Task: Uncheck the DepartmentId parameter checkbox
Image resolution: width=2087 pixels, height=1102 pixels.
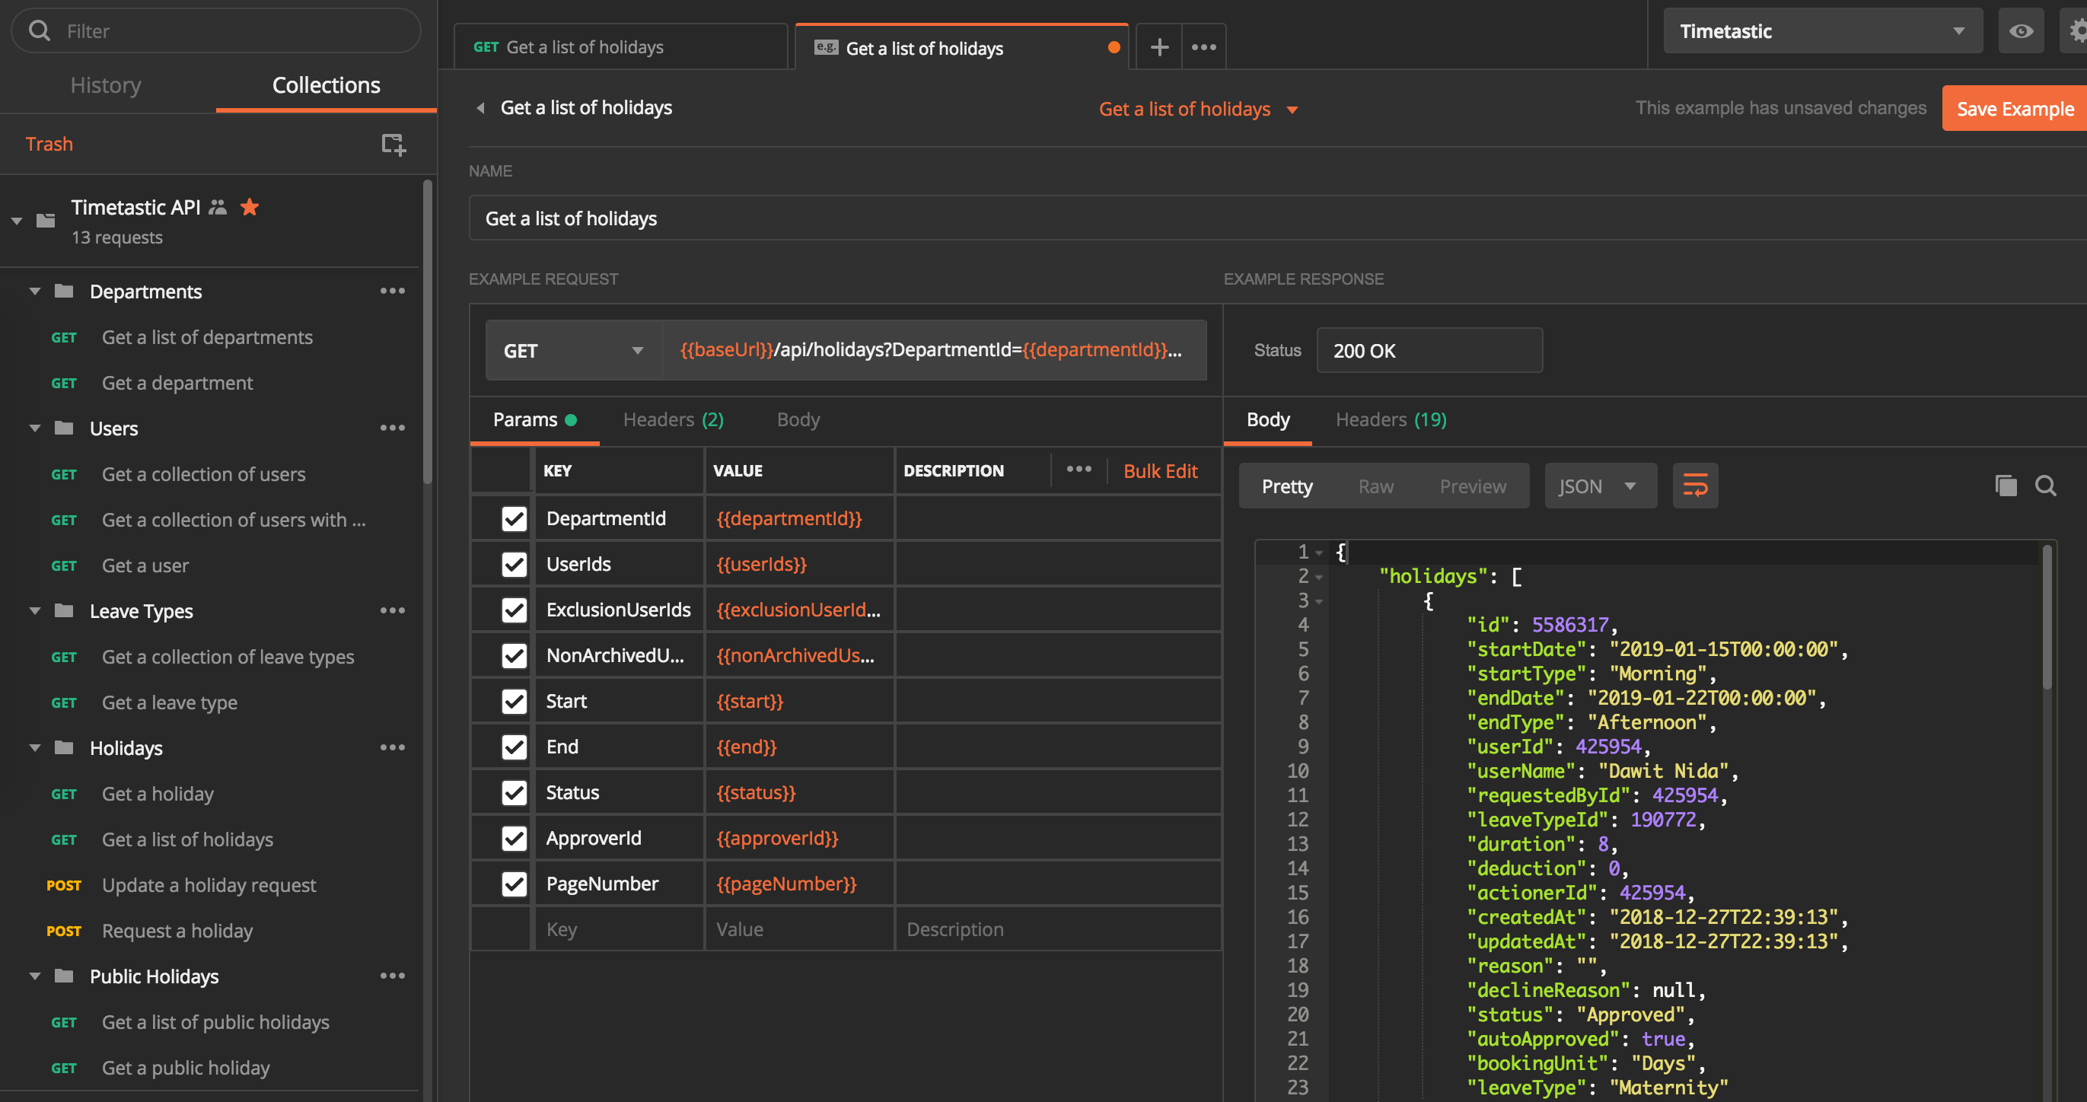Action: [514, 518]
